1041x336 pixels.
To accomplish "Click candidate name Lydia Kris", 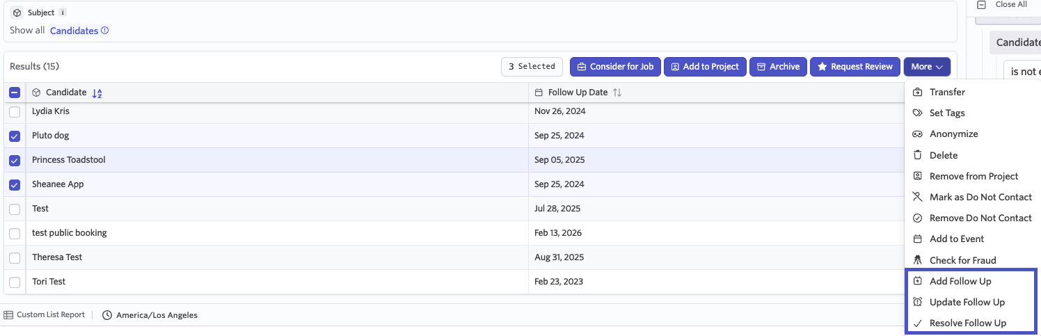I will (x=51, y=111).
